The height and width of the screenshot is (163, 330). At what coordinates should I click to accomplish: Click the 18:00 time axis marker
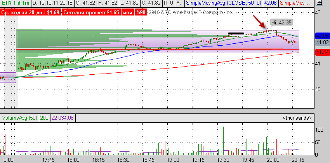click(x=73, y=160)
